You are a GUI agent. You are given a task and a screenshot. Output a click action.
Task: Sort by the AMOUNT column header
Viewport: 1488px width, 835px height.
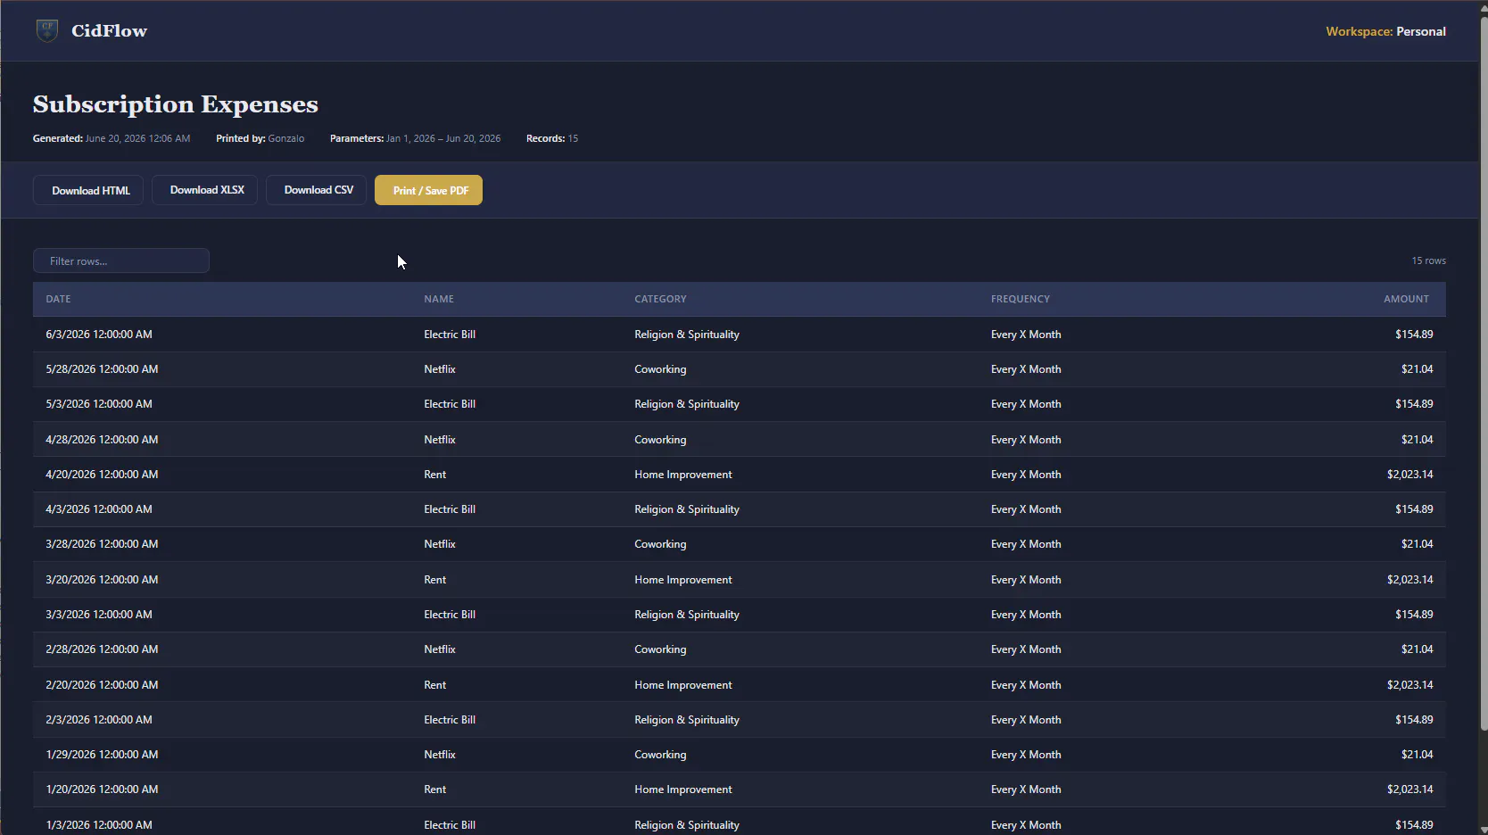(x=1406, y=299)
